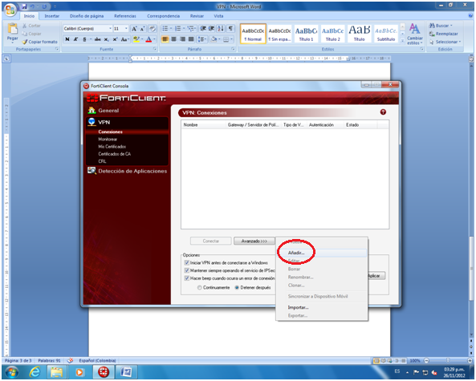
Task: Open the Calibri (Cuerpo) font dropdown
Action: [x=111, y=29]
